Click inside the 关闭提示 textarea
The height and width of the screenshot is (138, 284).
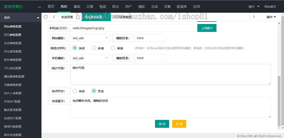(x=171, y=107)
